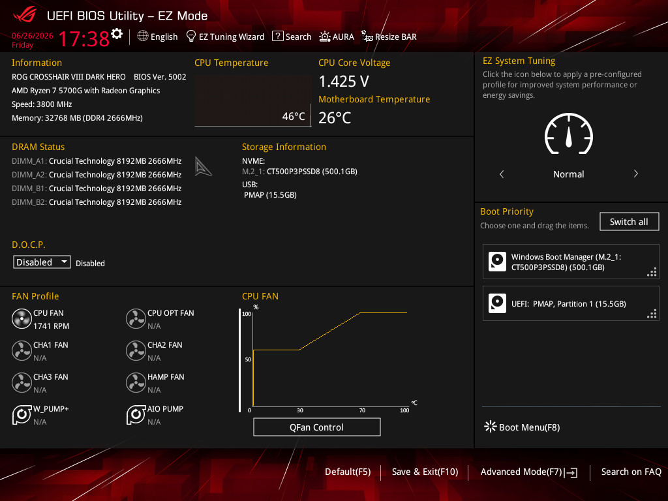Click the 1741 RPM fan speed value
This screenshot has width=668, height=501.
coord(51,326)
